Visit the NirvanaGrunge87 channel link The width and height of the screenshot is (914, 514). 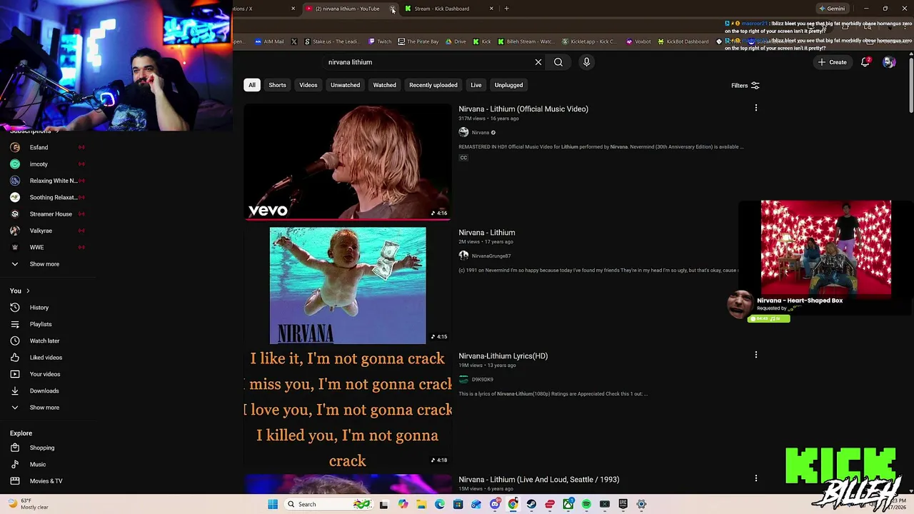coord(491,256)
